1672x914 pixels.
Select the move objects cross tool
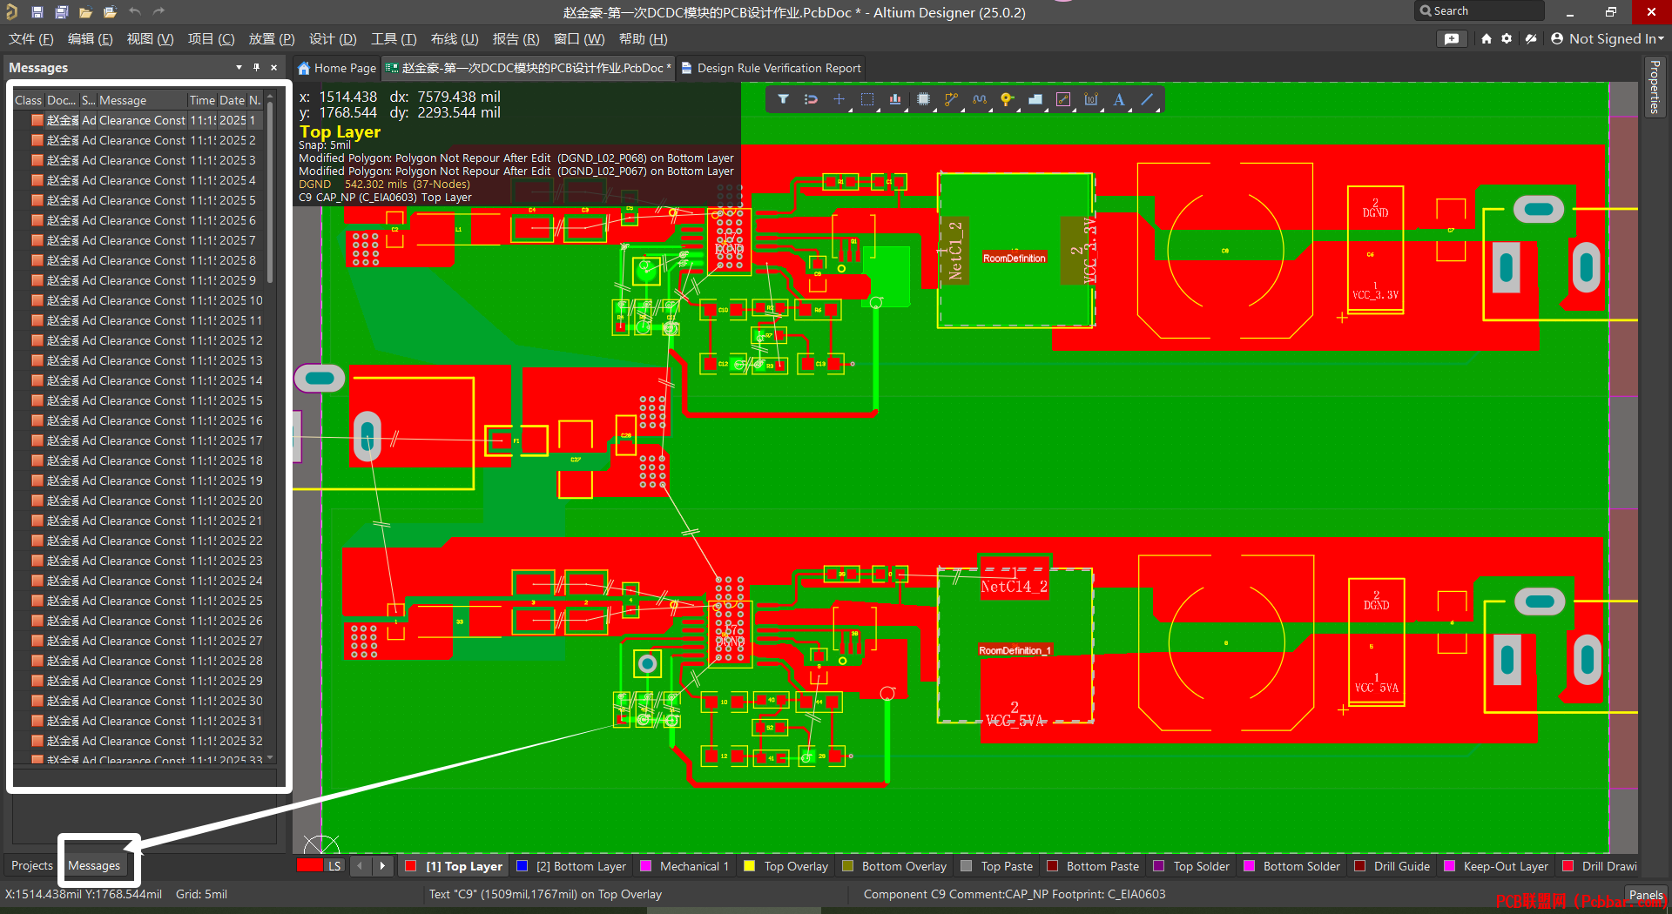coord(839,99)
